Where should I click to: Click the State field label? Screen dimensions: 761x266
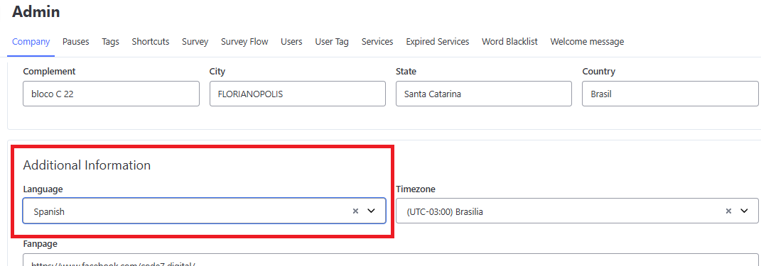[406, 71]
